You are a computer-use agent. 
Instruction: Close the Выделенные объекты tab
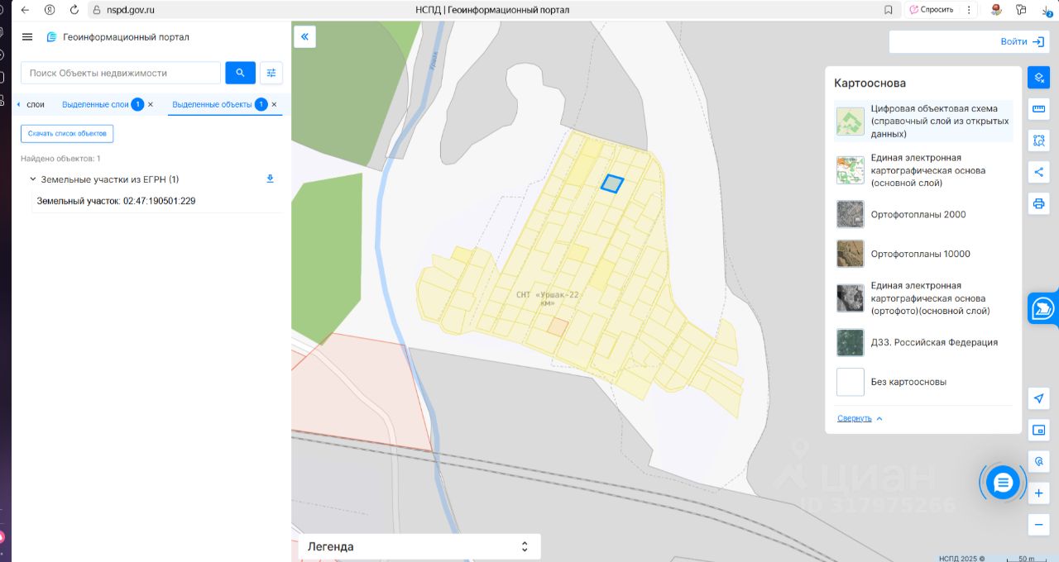tap(275, 104)
